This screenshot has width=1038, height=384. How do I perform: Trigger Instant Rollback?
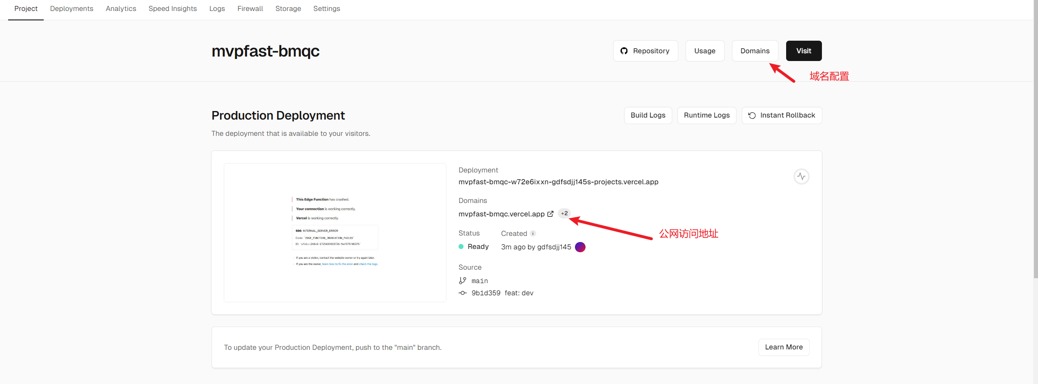[x=781, y=116]
